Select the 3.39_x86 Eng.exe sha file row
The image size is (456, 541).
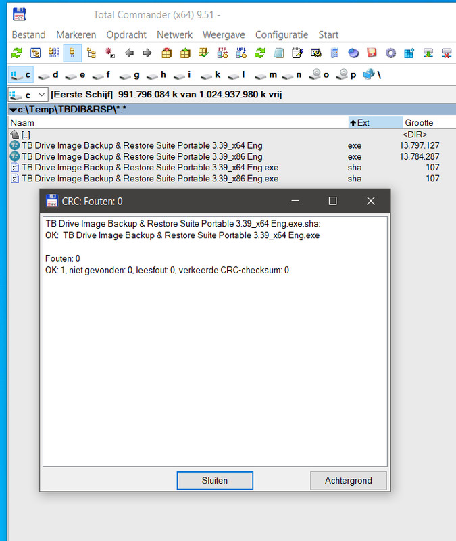click(x=232, y=179)
